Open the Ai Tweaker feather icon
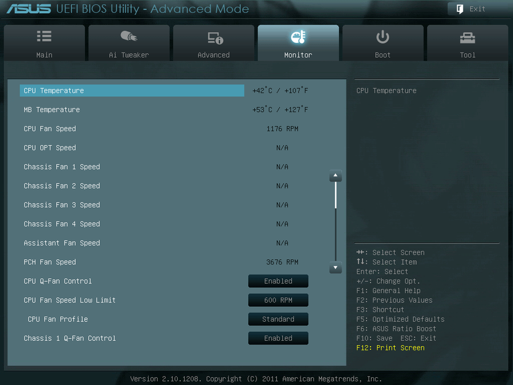This screenshot has height=385, width=513. (x=128, y=37)
